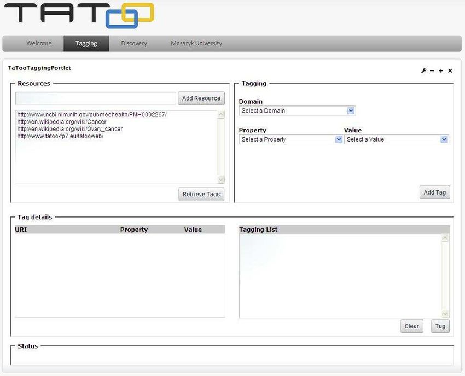Open the Discovery tab

click(133, 43)
